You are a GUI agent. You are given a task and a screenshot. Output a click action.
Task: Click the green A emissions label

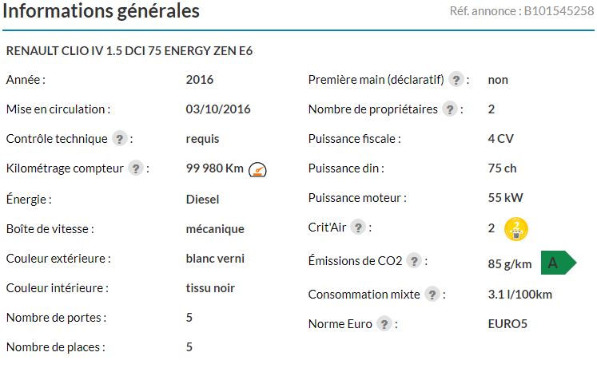click(x=558, y=263)
